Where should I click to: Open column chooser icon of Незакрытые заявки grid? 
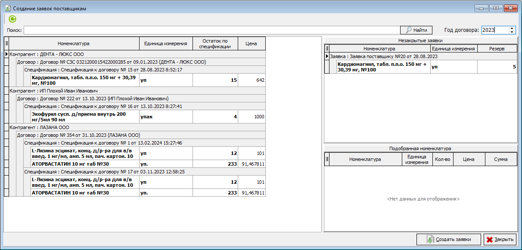[326, 49]
